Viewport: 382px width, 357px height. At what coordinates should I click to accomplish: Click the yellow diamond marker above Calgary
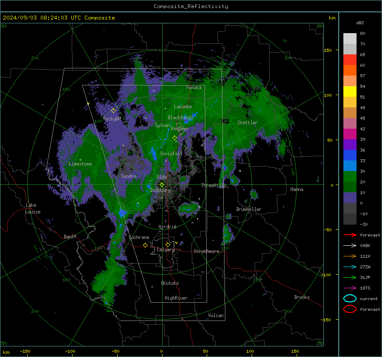tap(168, 245)
